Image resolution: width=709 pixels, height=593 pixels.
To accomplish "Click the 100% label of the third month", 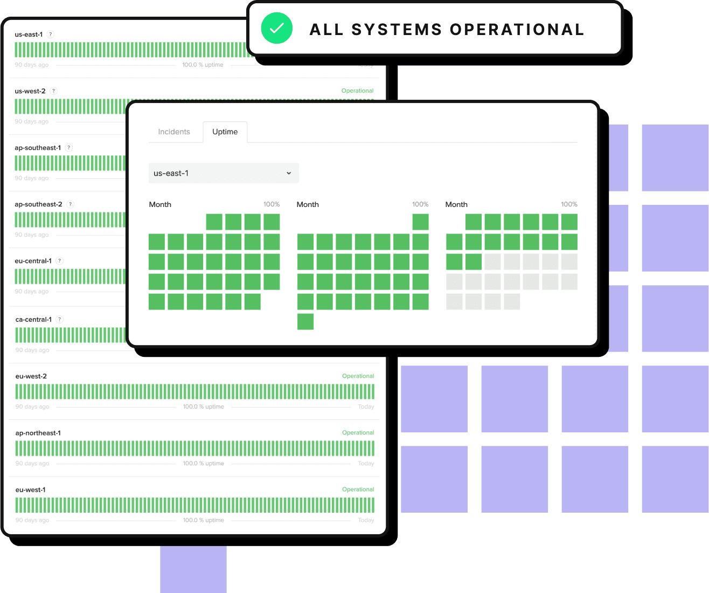I will 569,204.
